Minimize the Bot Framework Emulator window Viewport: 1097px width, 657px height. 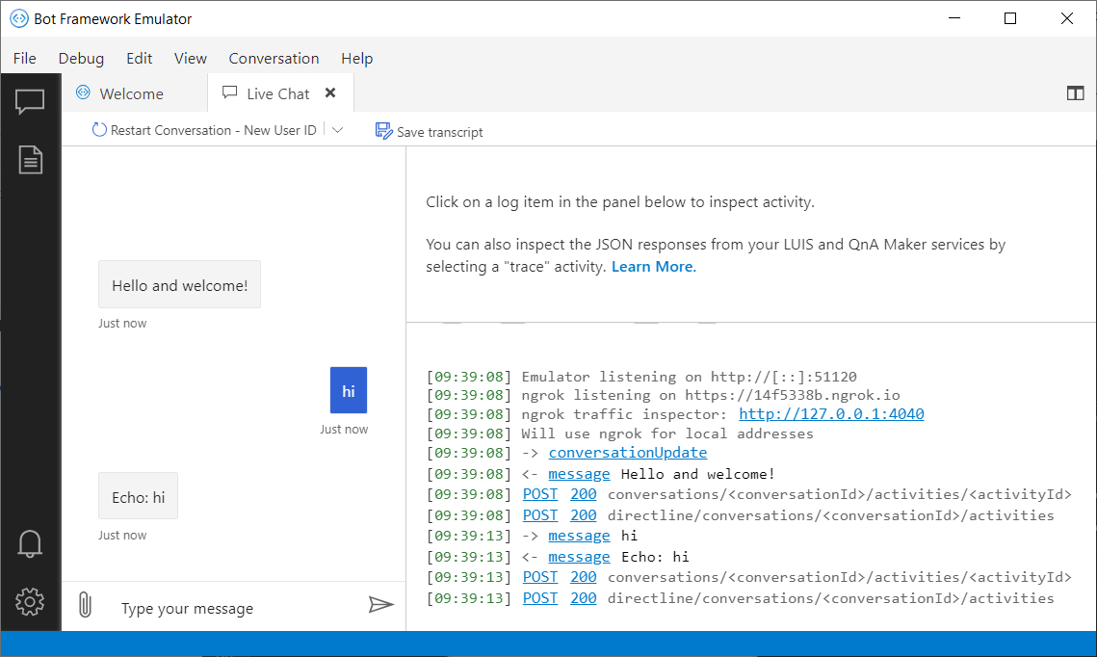tap(954, 18)
